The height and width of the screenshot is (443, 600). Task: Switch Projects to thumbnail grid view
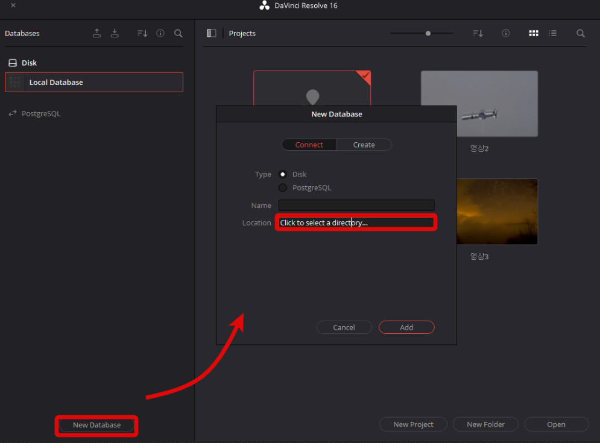(x=534, y=33)
